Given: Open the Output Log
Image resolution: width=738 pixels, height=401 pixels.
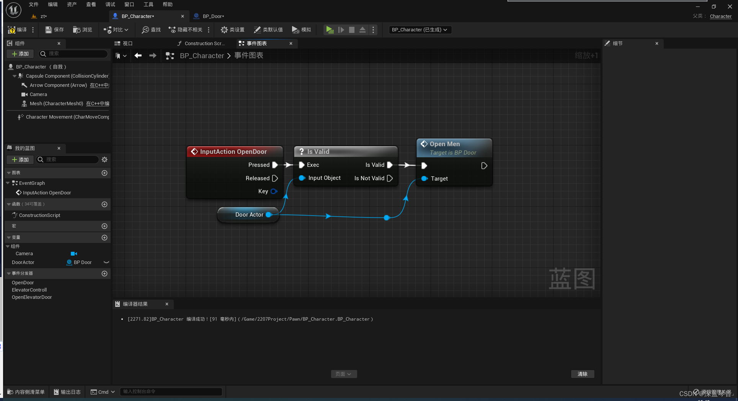Looking at the screenshot, I should tap(67, 392).
